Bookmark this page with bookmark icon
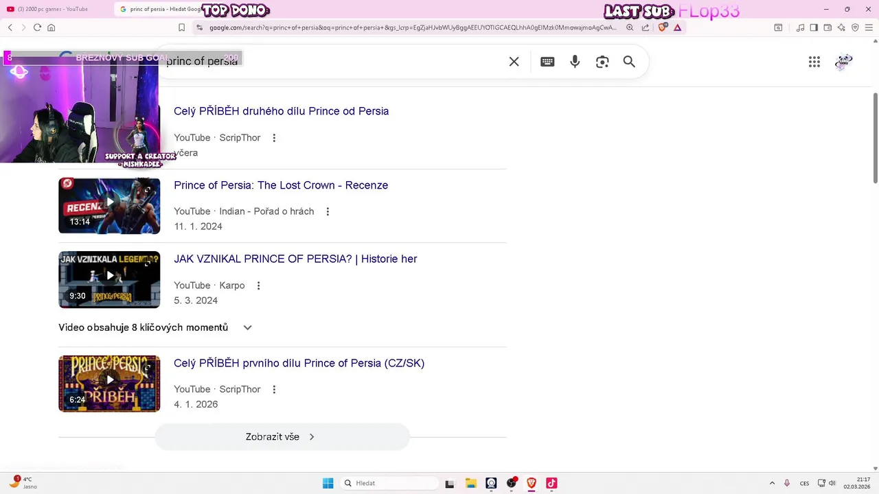 click(181, 27)
